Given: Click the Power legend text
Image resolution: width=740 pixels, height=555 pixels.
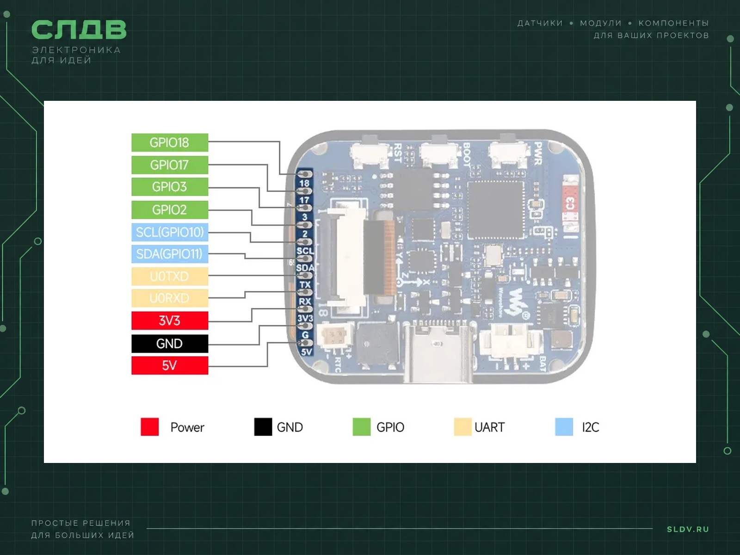Looking at the screenshot, I should (x=187, y=427).
